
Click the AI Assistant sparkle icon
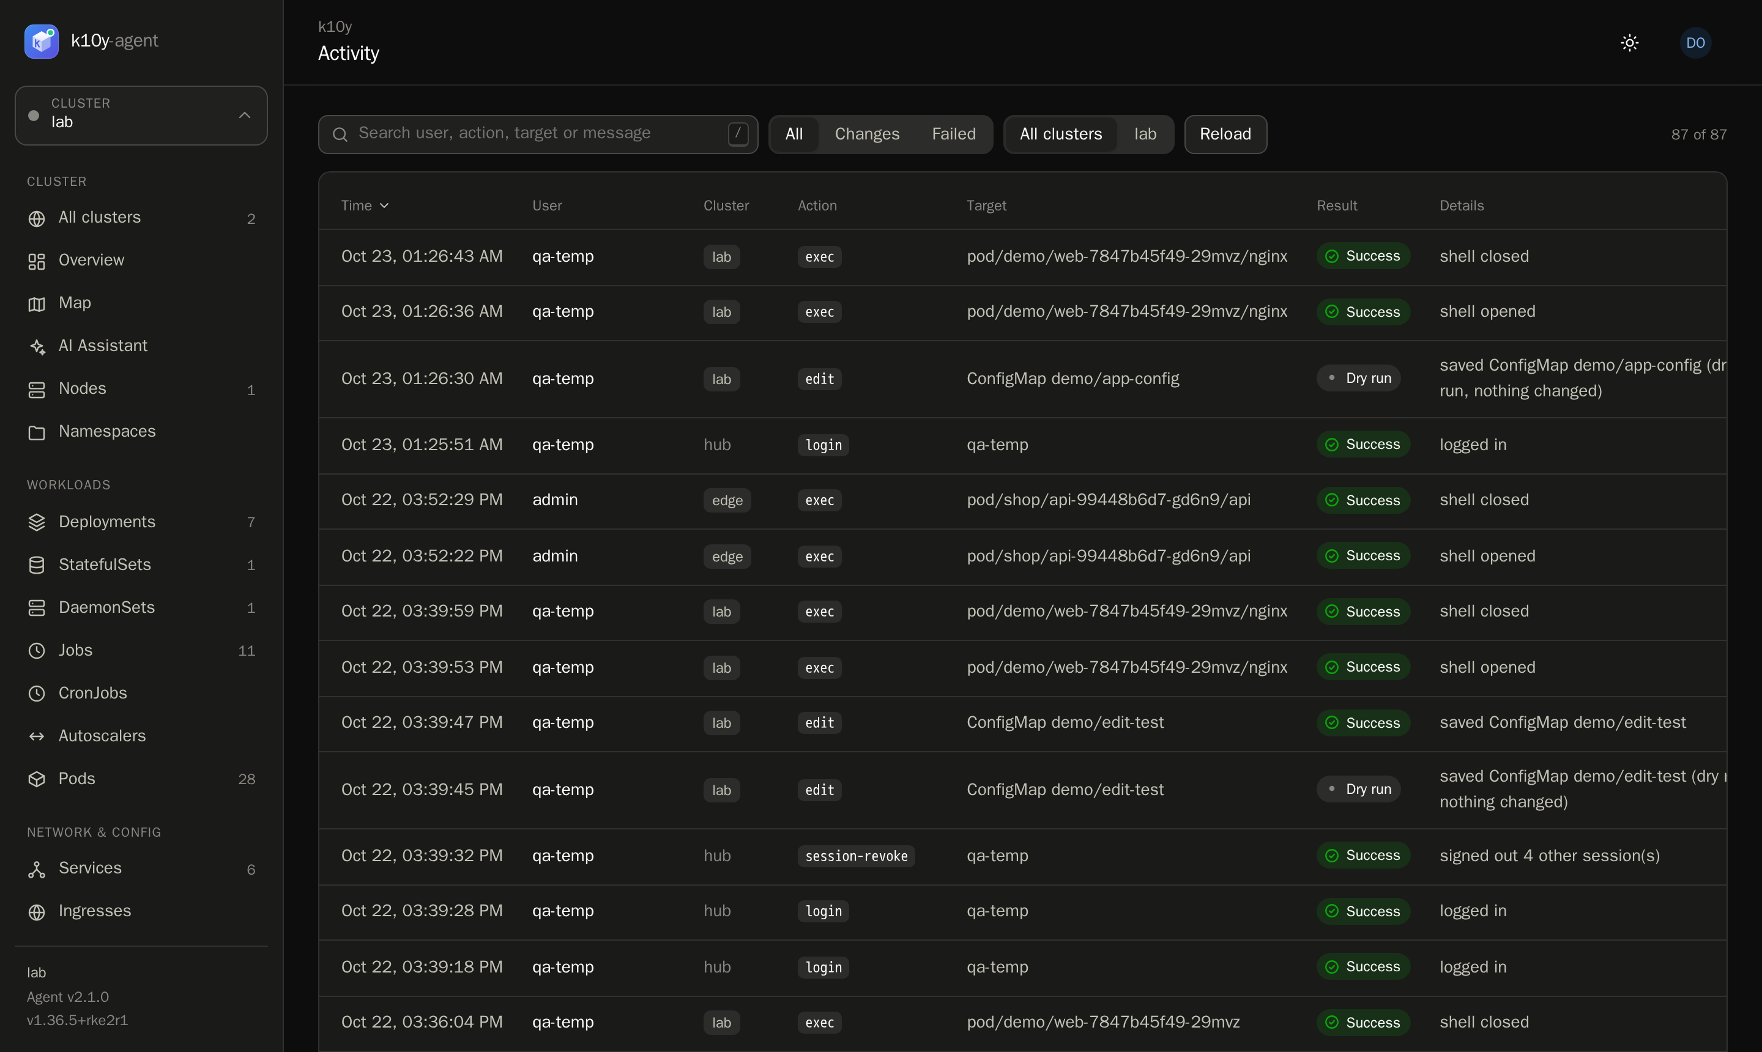37,347
